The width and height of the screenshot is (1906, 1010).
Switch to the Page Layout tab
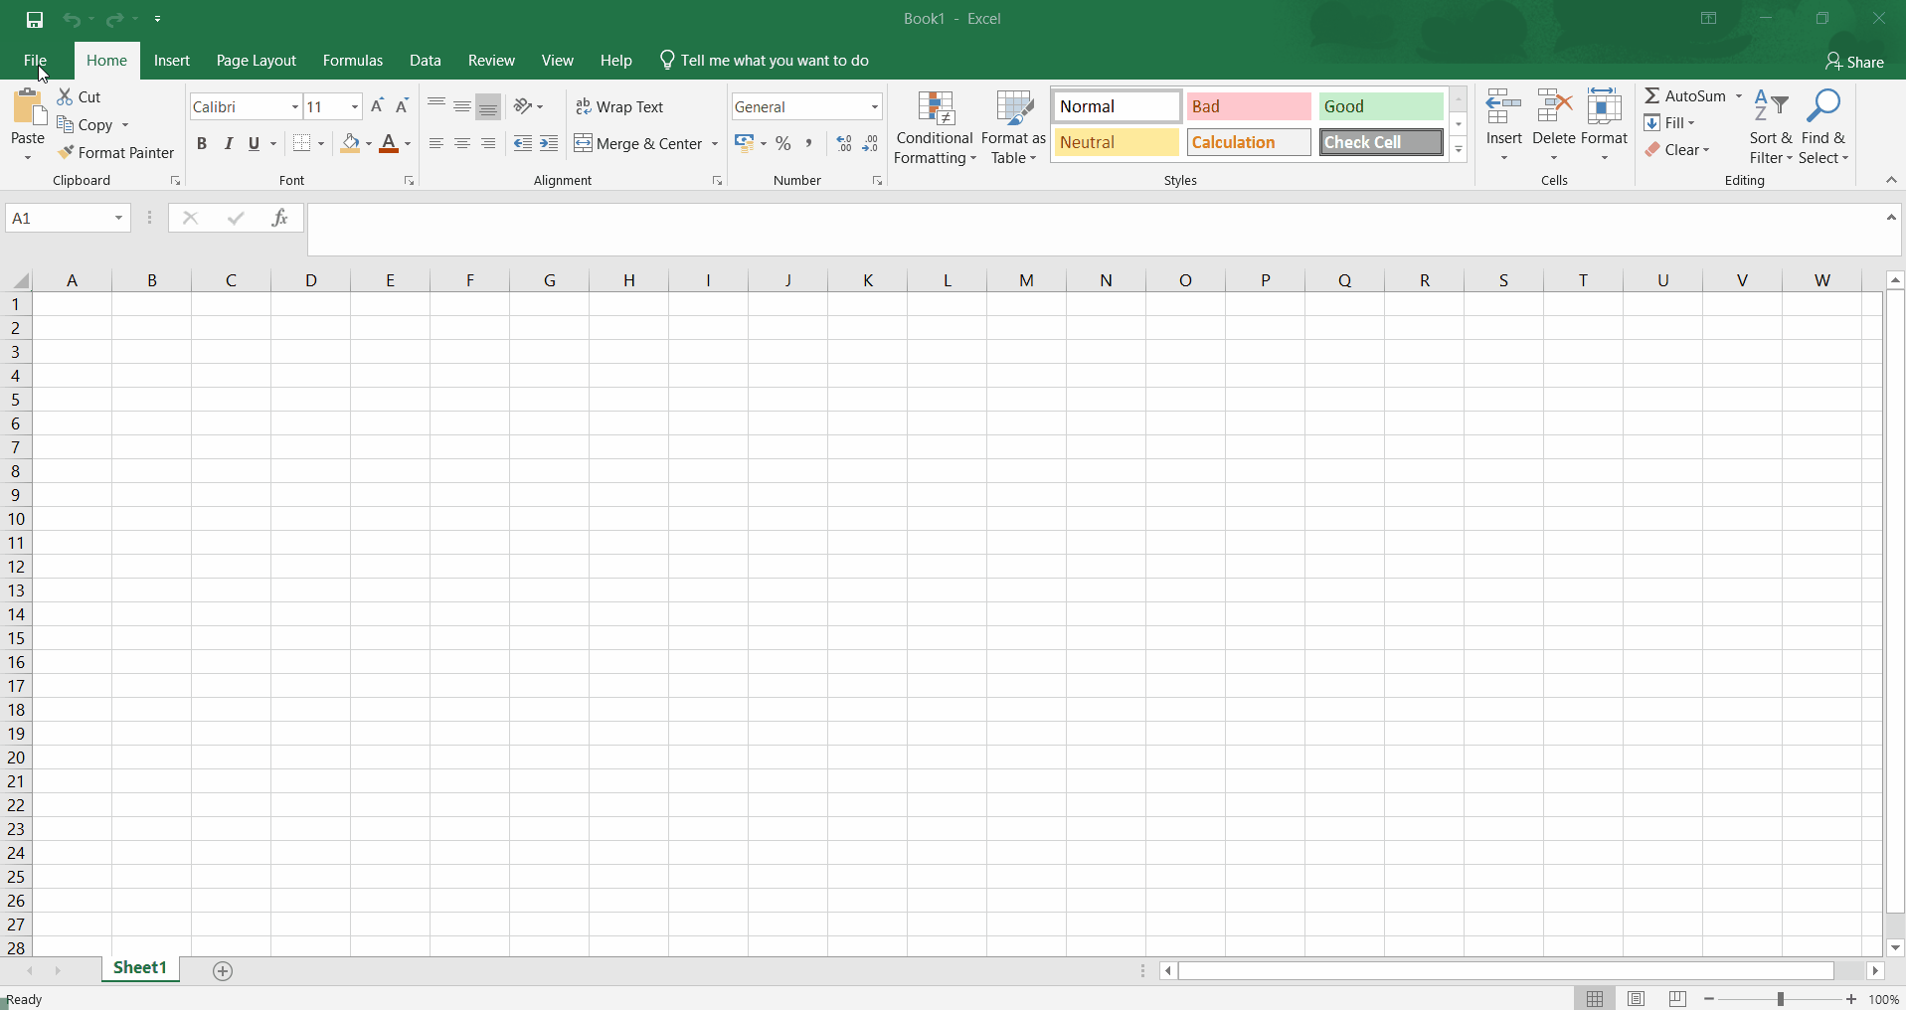tap(256, 61)
